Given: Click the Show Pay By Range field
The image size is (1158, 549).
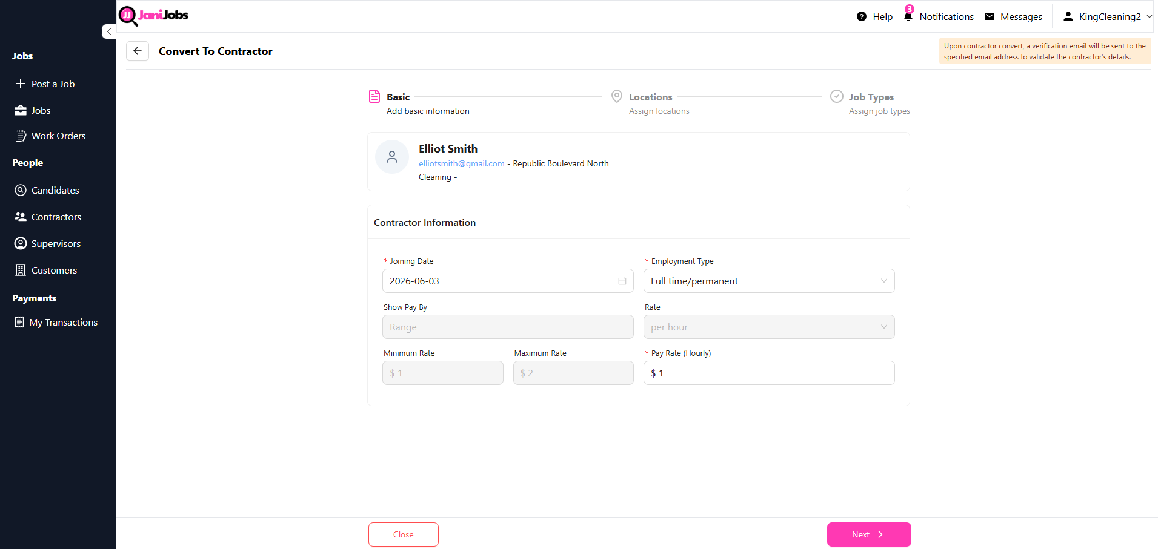Looking at the screenshot, I should point(508,327).
